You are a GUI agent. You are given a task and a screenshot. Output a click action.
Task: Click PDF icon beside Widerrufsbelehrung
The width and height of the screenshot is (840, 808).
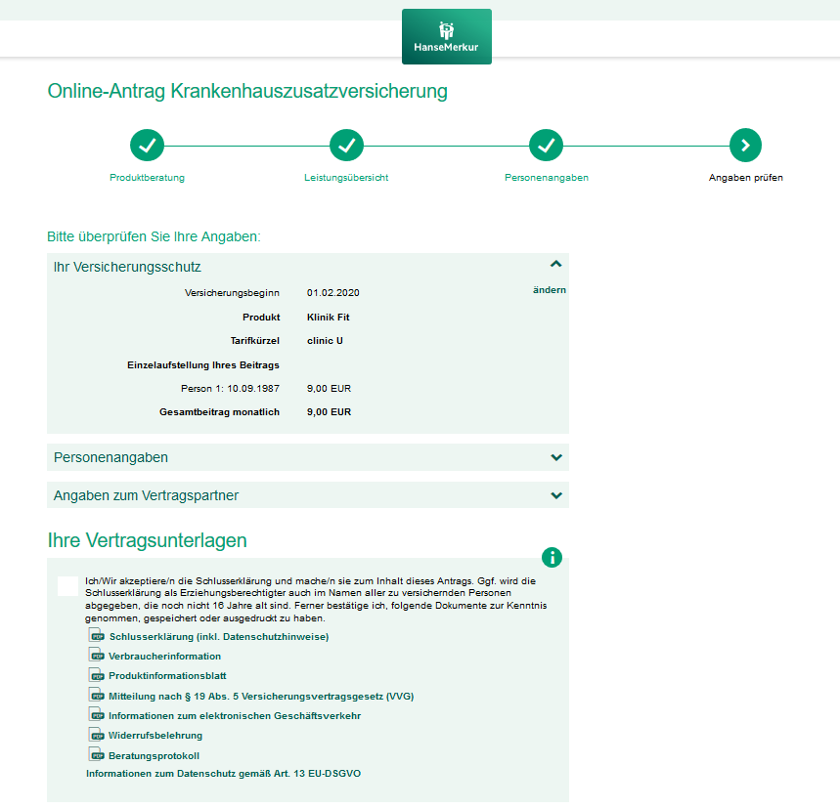tap(96, 735)
